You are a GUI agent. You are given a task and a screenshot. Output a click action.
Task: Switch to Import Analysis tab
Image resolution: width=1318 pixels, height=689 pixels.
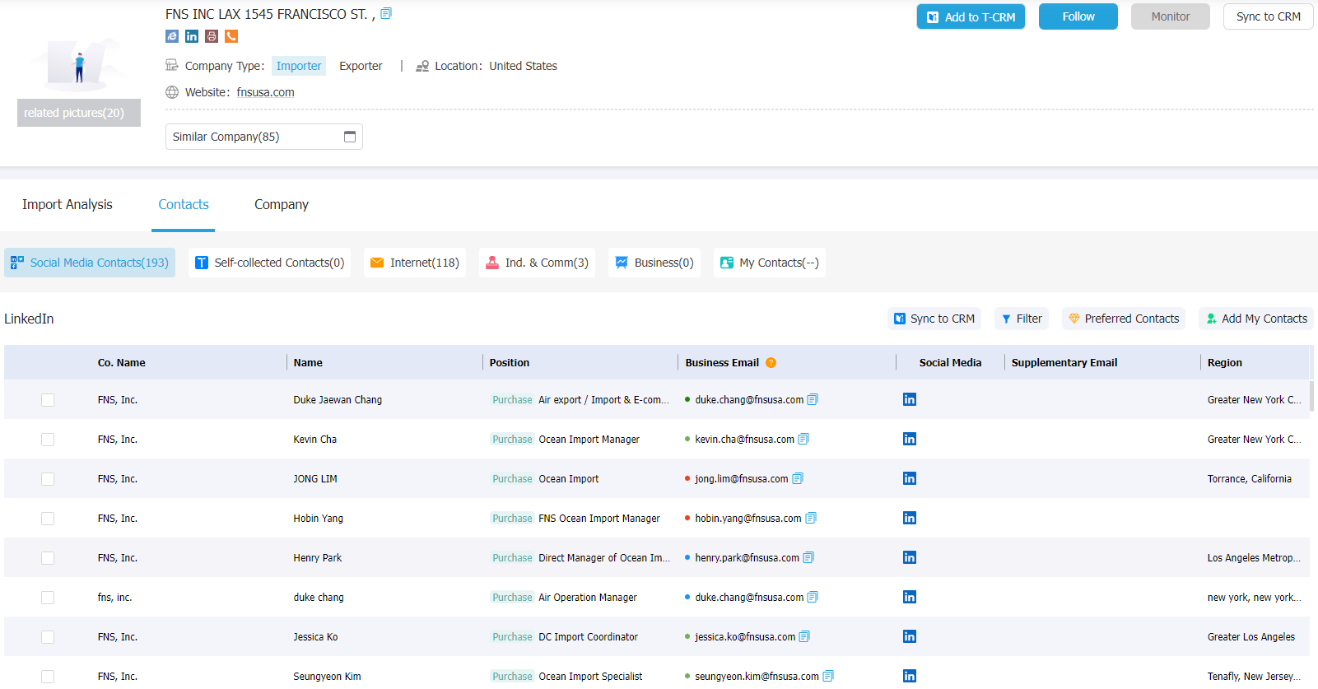click(68, 204)
